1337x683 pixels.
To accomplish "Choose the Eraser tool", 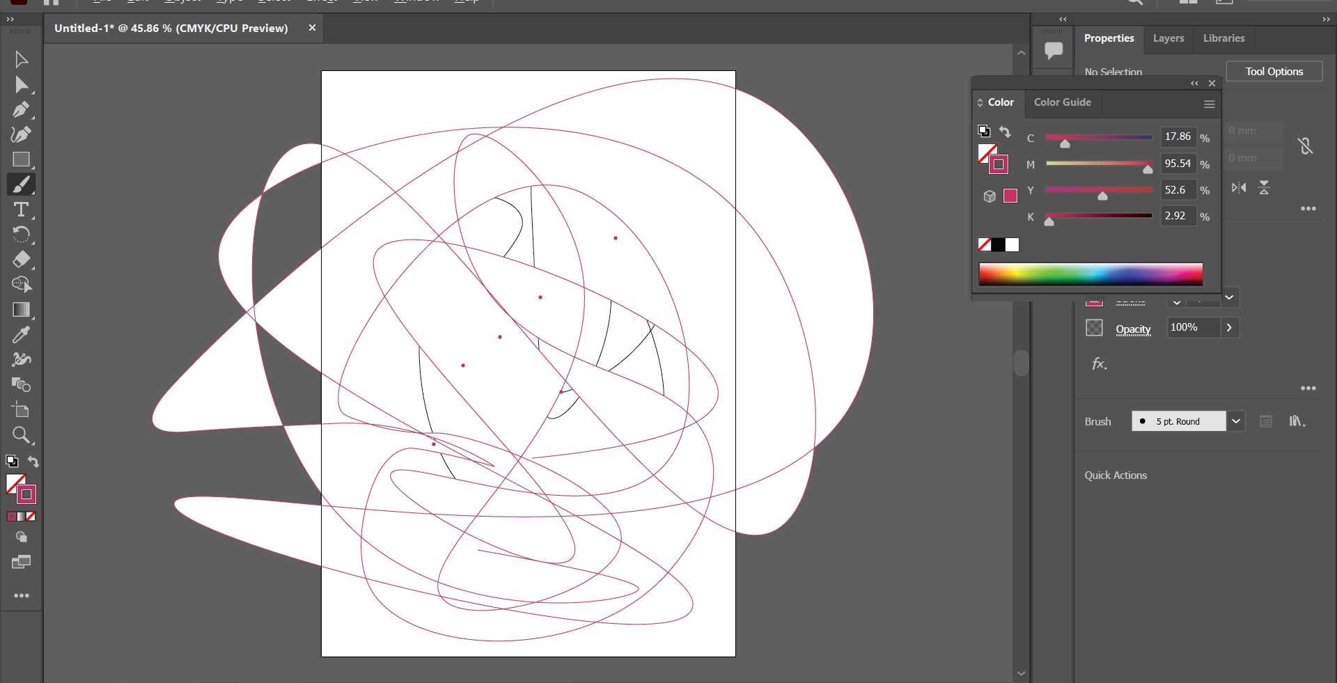I will (21, 260).
